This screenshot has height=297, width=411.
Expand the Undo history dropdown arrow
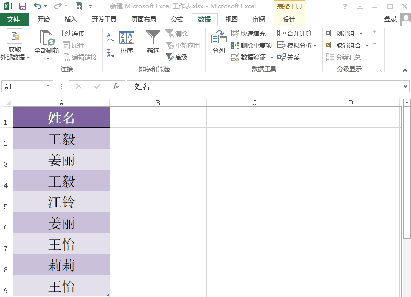tap(45, 6)
